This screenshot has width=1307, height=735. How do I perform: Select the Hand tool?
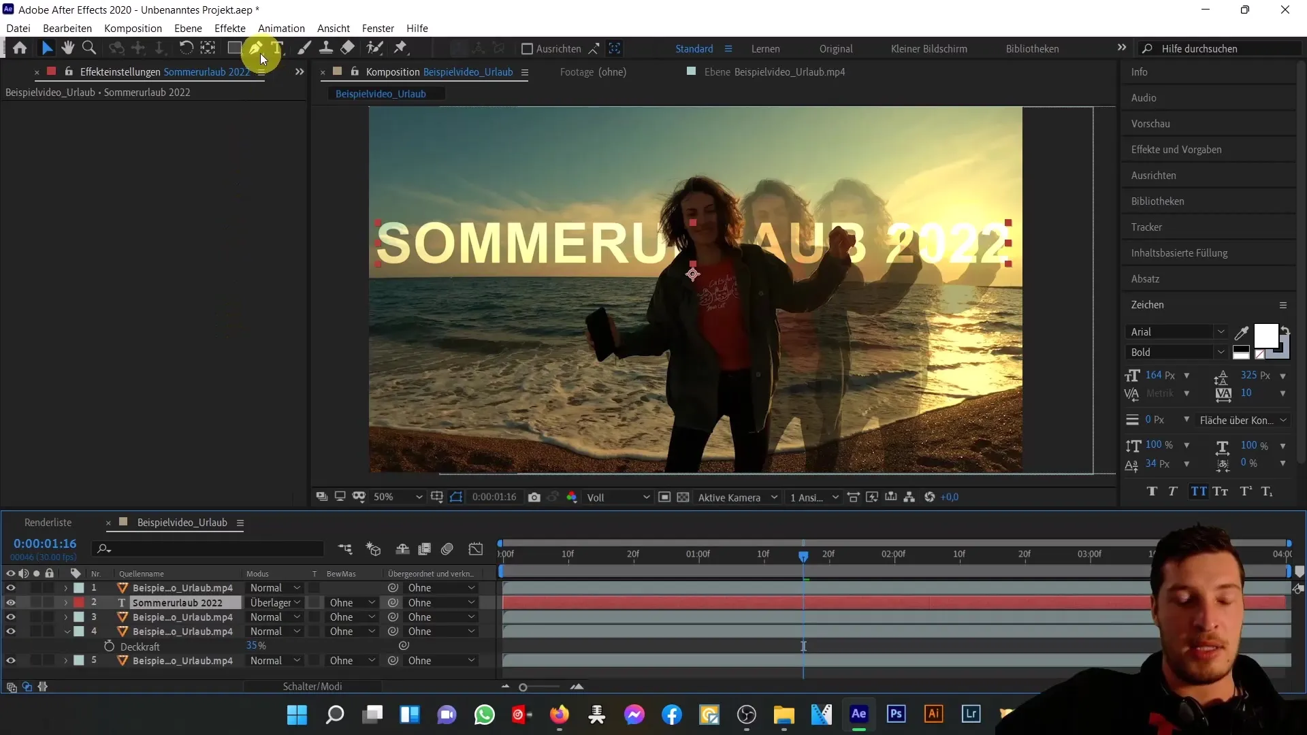[67, 48]
